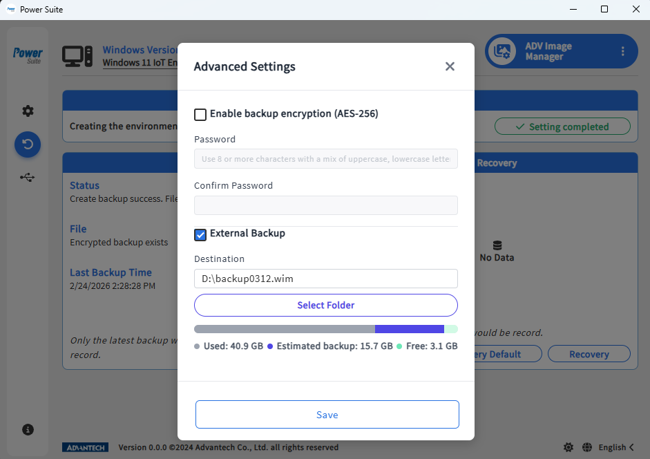Enable backup encryption (AES-256) checkbox

coord(200,115)
